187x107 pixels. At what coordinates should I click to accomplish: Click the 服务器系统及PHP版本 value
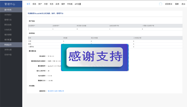pos(54,61)
